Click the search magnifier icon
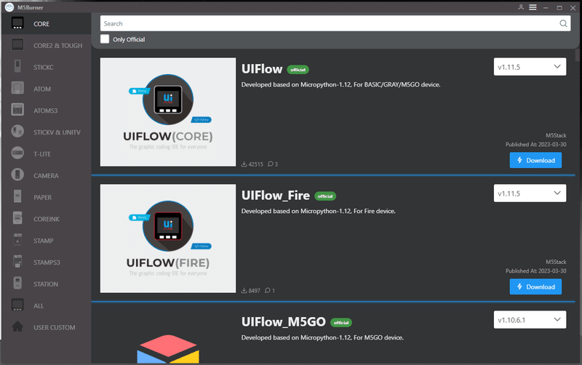Image resolution: width=582 pixels, height=365 pixels. coord(563,24)
